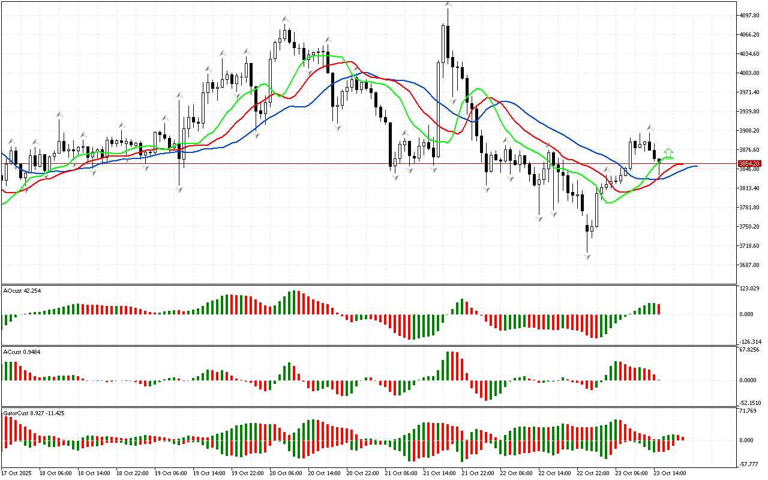Click the 123.029 value on the AOcust scale

pos(750,289)
